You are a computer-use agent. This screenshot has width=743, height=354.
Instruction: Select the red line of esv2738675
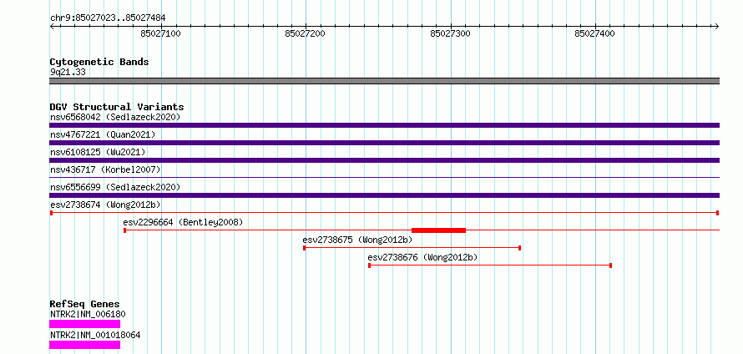tap(412, 248)
